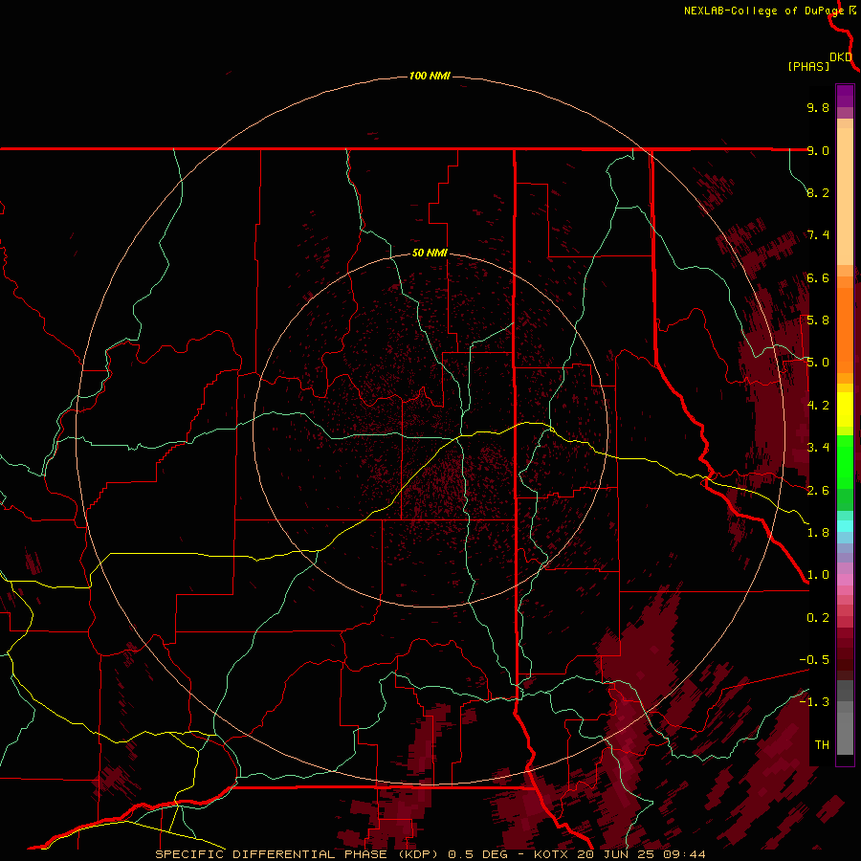Select the bright green color bar segment
This screenshot has width=861, height=861.
click(845, 462)
